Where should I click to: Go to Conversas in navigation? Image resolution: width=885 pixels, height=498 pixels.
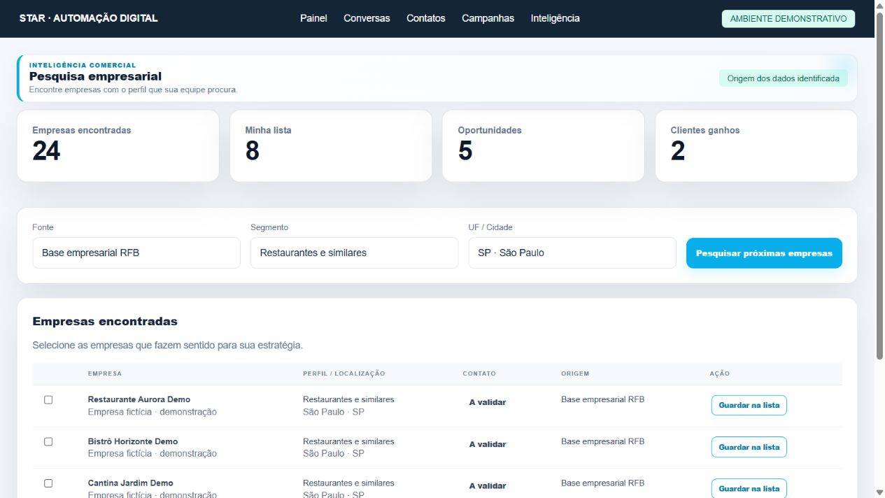tap(367, 18)
